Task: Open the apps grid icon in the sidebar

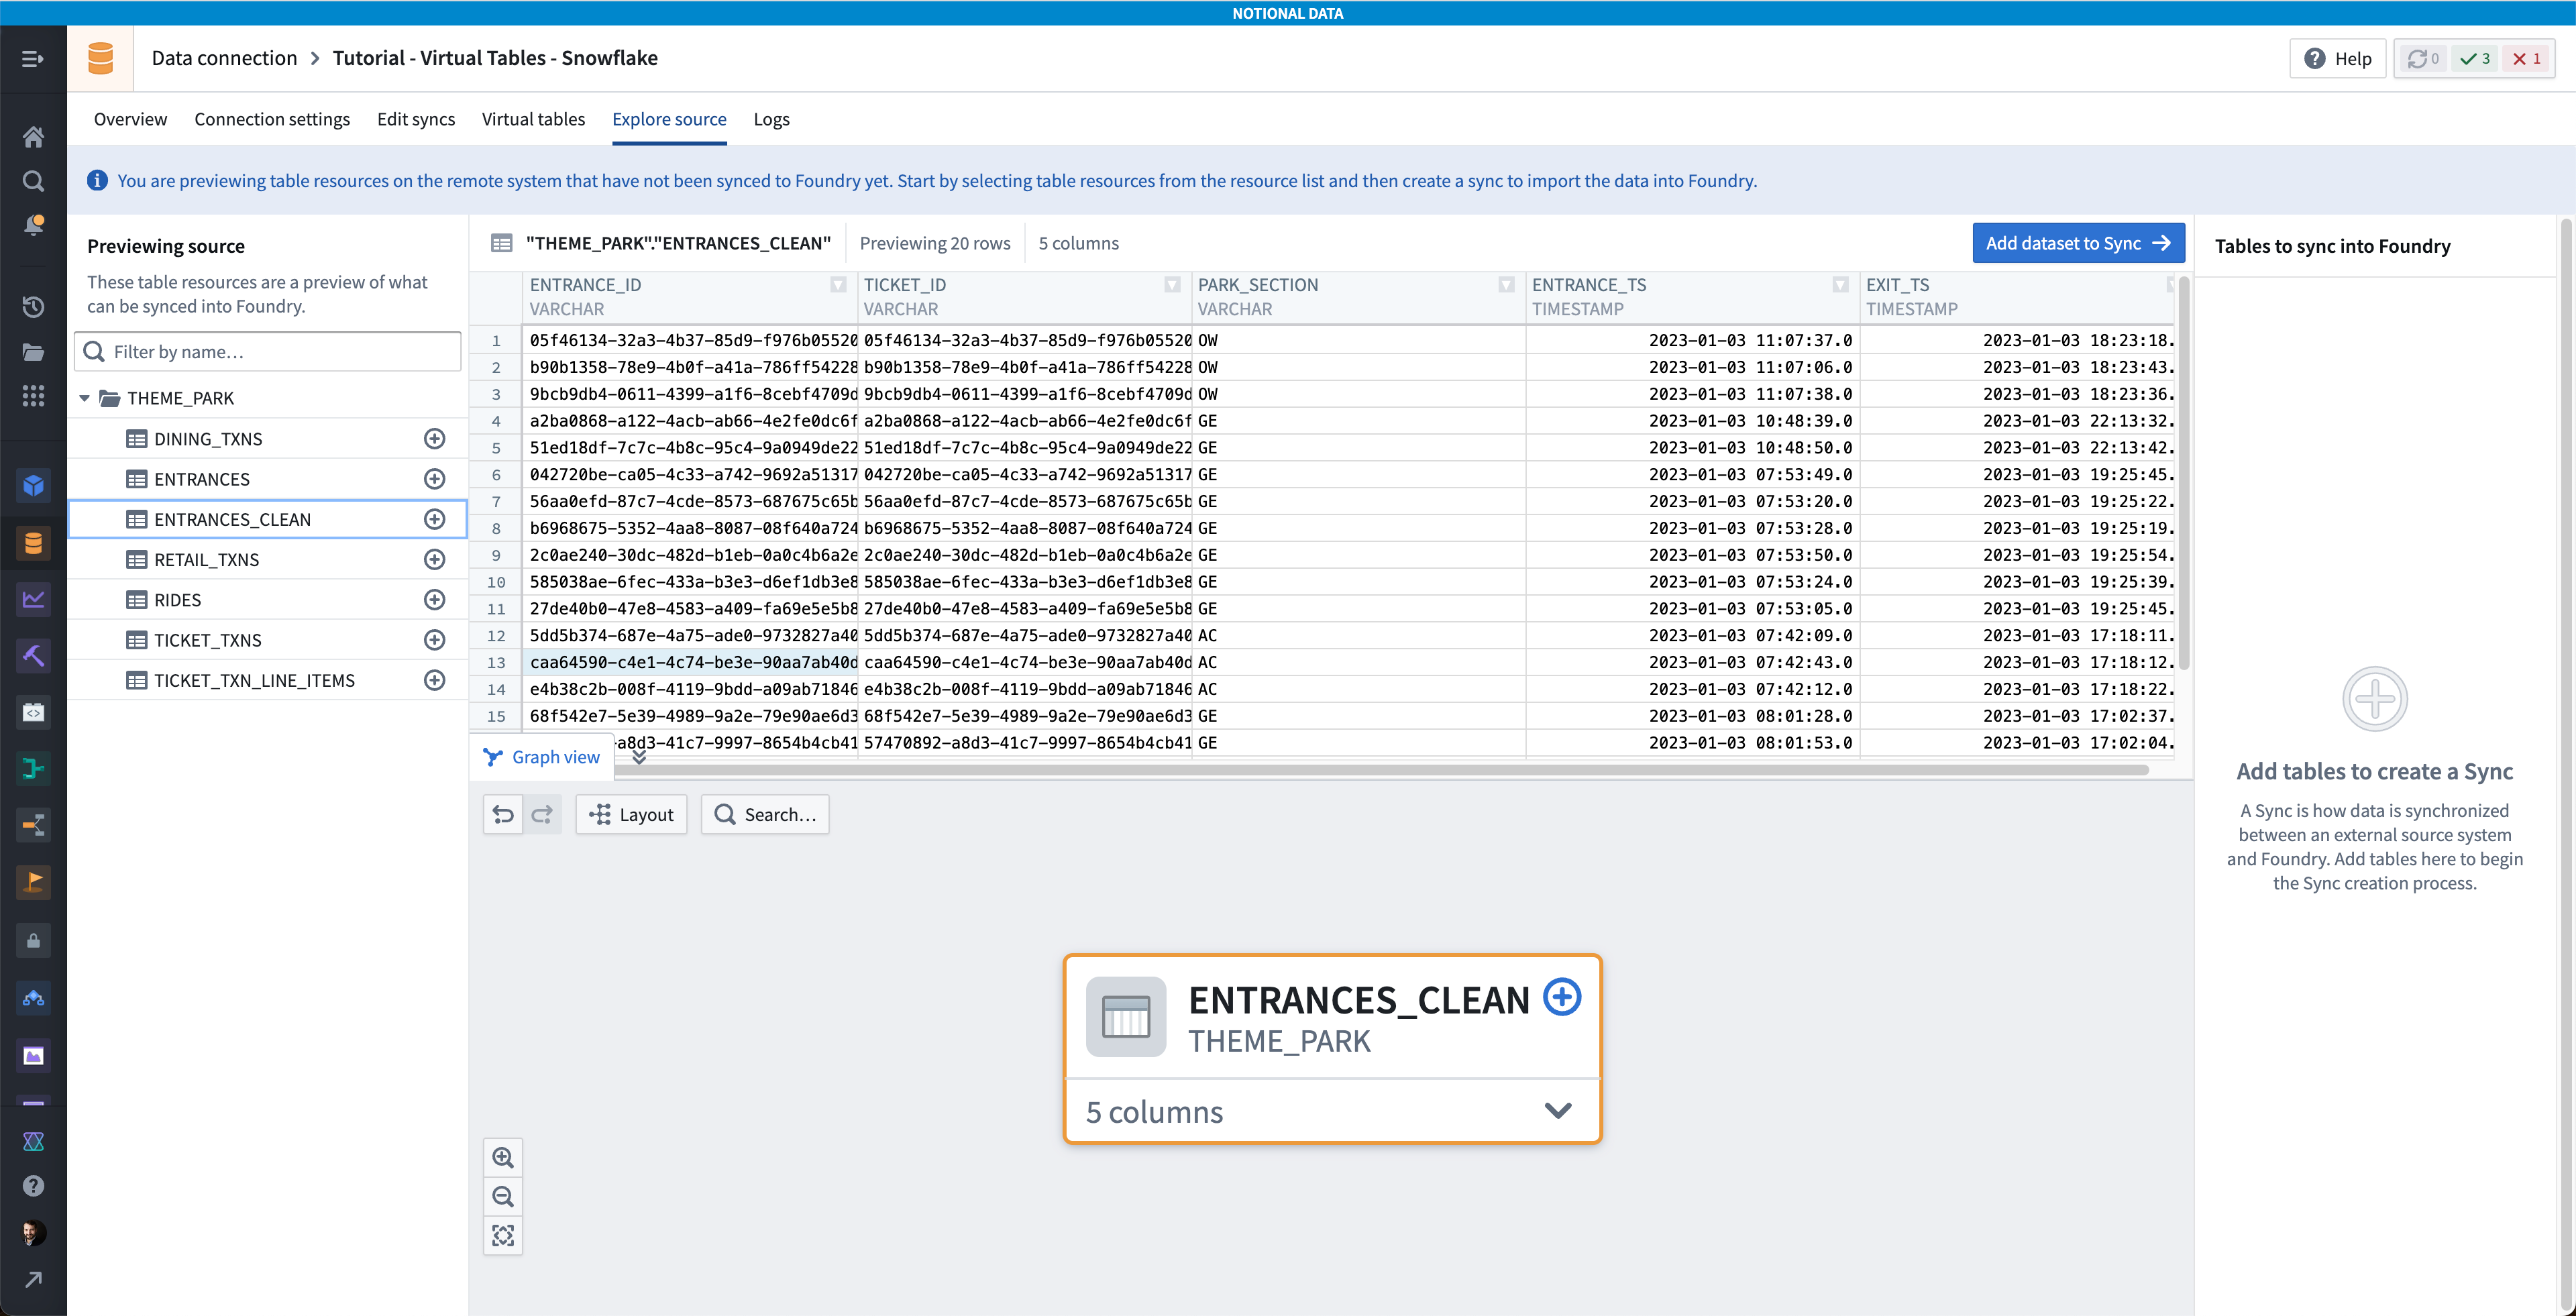Action: (x=33, y=397)
